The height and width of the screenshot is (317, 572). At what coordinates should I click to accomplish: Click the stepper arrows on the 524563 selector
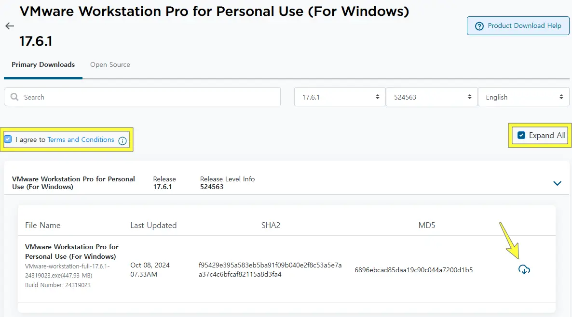(470, 97)
